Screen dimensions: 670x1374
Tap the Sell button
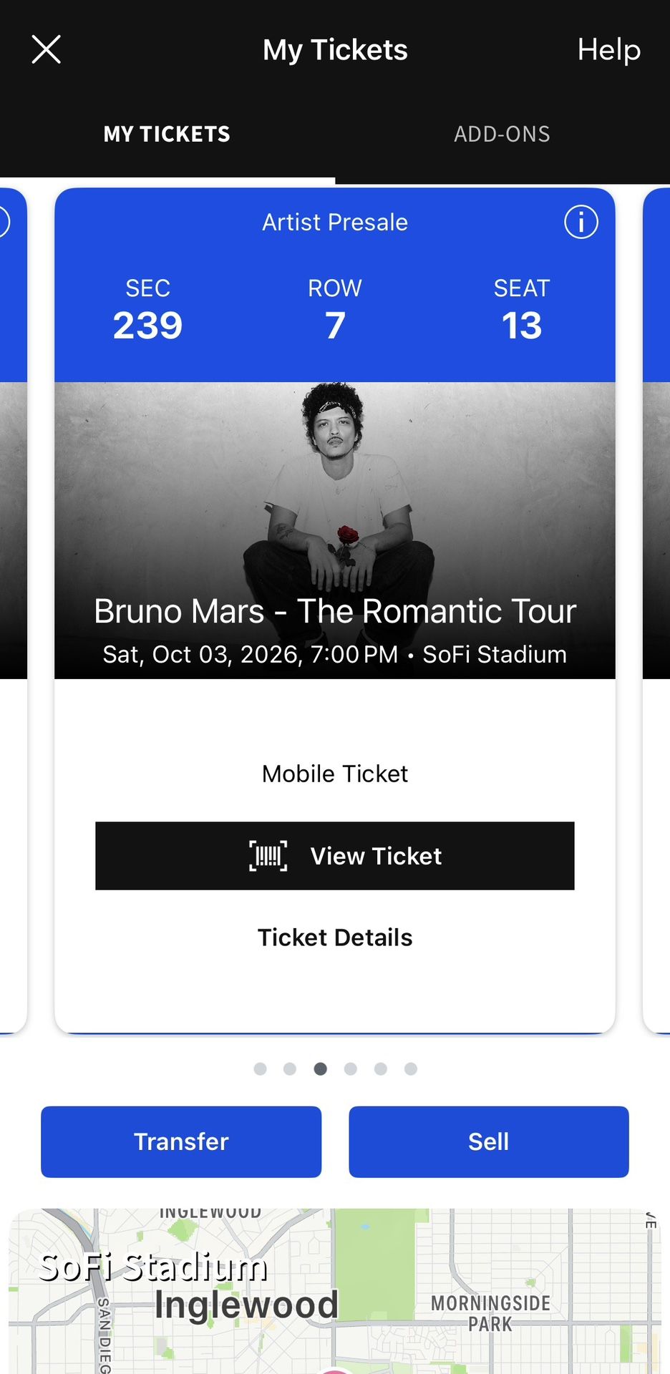(x=489, y=1141)
